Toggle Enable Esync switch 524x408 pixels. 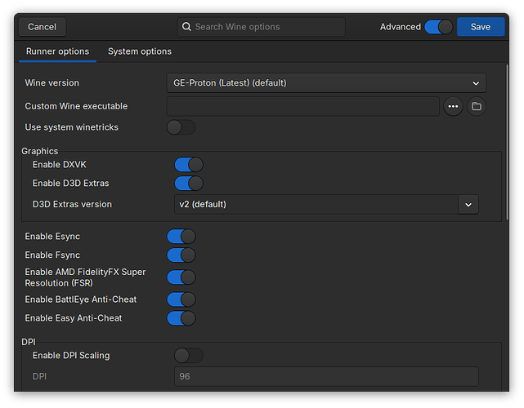tap(181, 237)
